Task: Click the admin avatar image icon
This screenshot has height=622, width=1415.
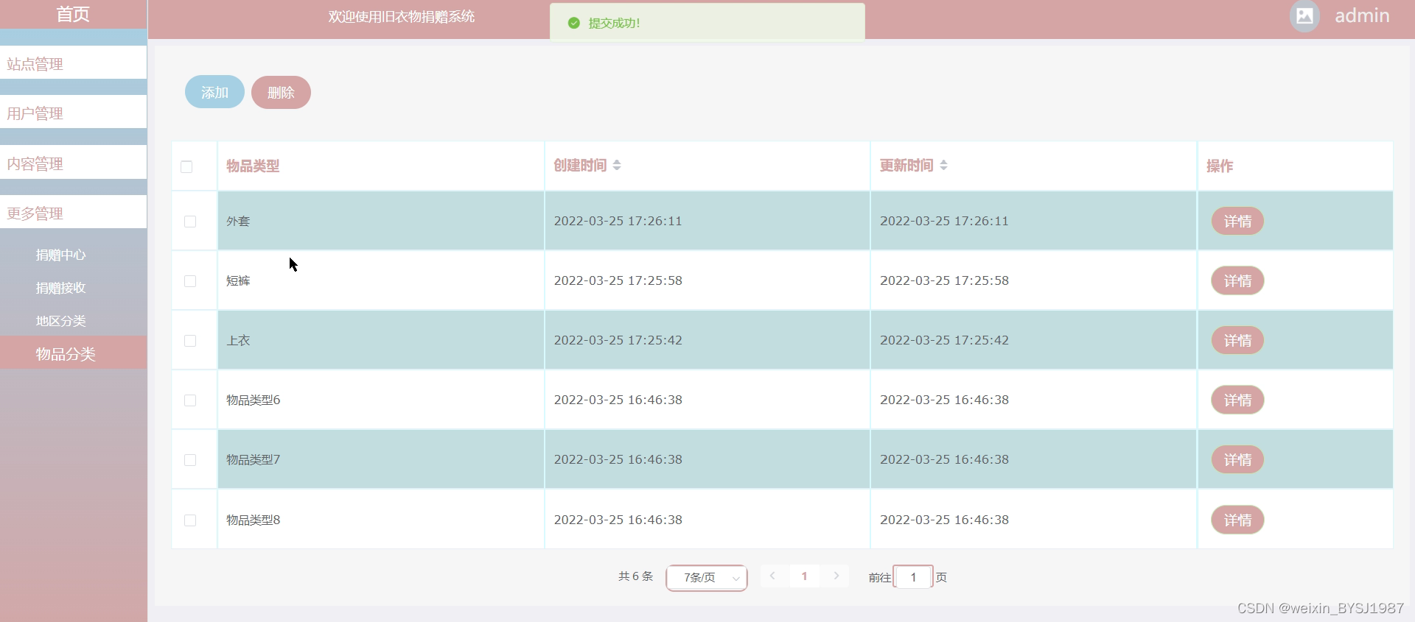Action: 1304,15
